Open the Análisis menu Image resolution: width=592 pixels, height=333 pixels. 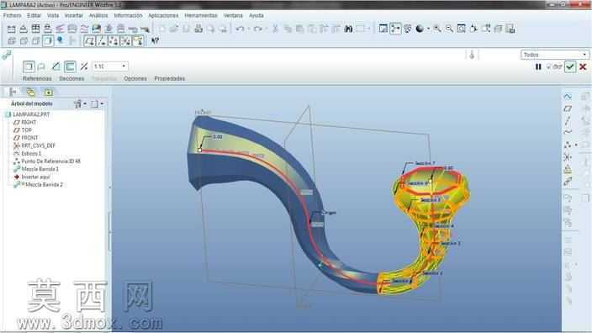[98, 15]
